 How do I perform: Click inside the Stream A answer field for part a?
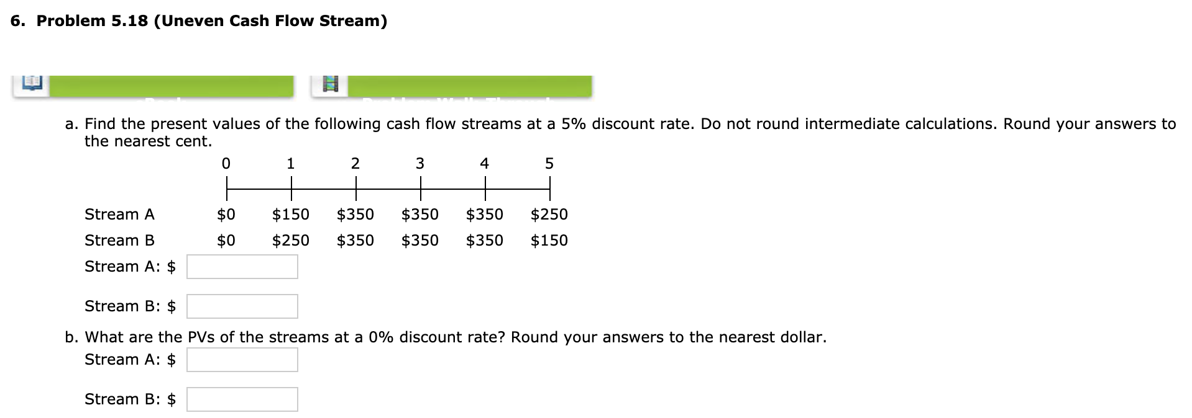coord(241,266)
